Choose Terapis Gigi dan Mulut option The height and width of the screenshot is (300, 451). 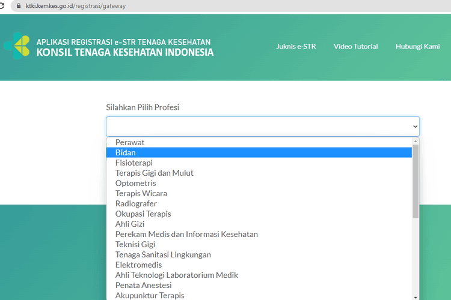click(x=259, y=173)
